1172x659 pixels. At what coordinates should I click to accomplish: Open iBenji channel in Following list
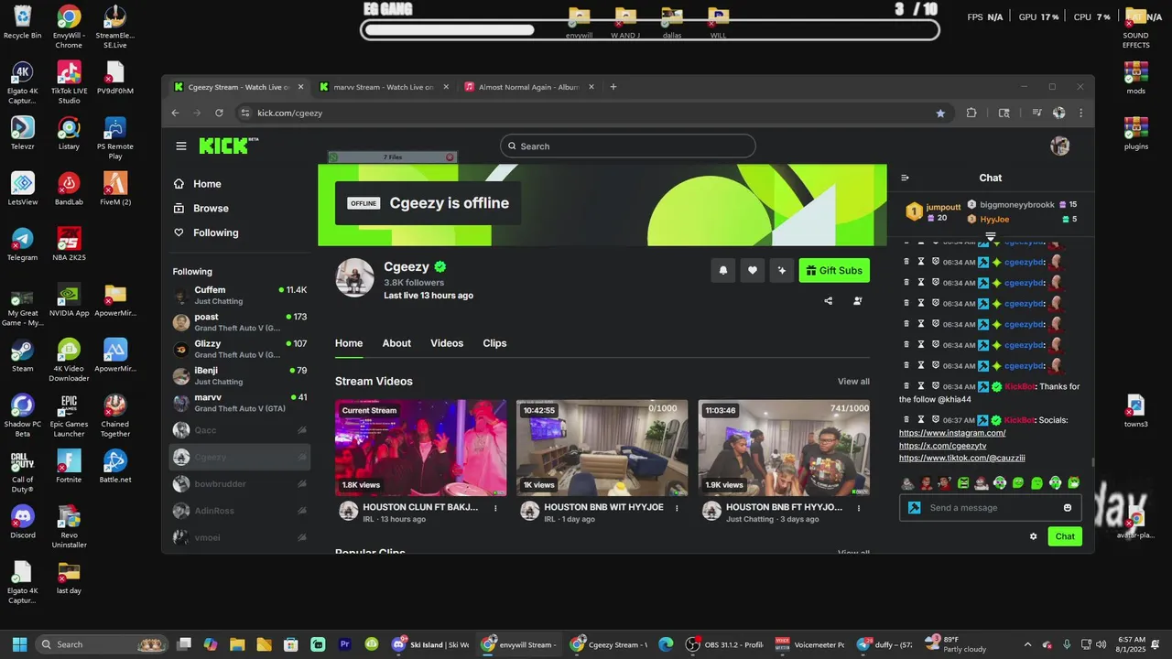pos(240,376)
